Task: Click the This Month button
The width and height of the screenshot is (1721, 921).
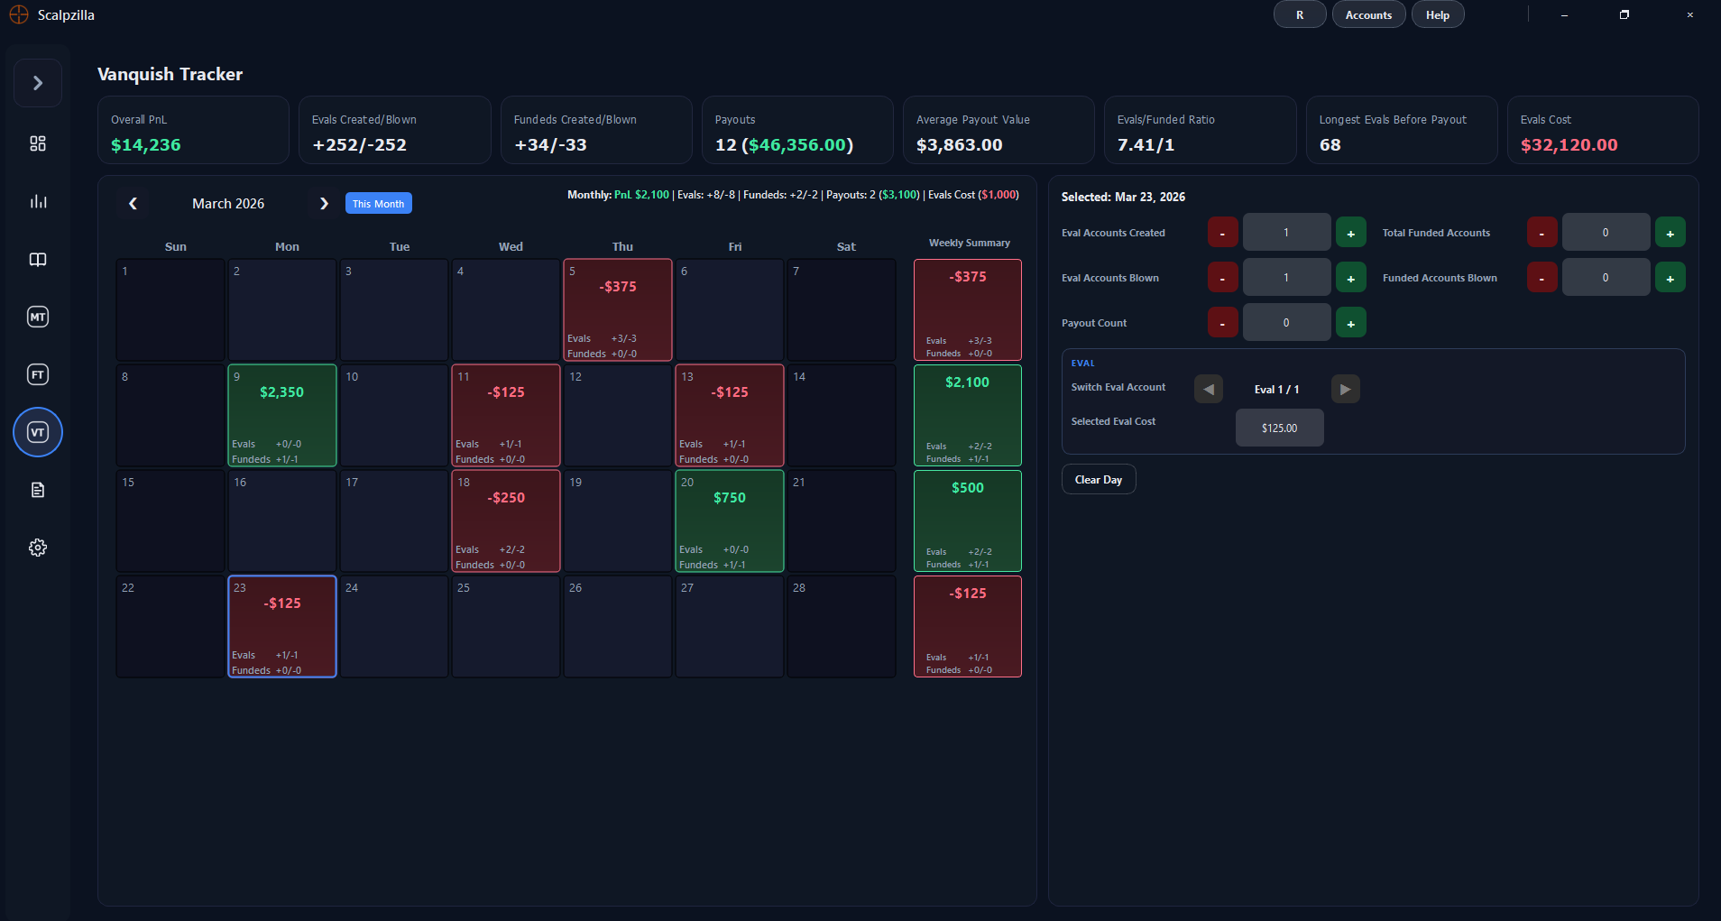Action: (x=378, y=204)
